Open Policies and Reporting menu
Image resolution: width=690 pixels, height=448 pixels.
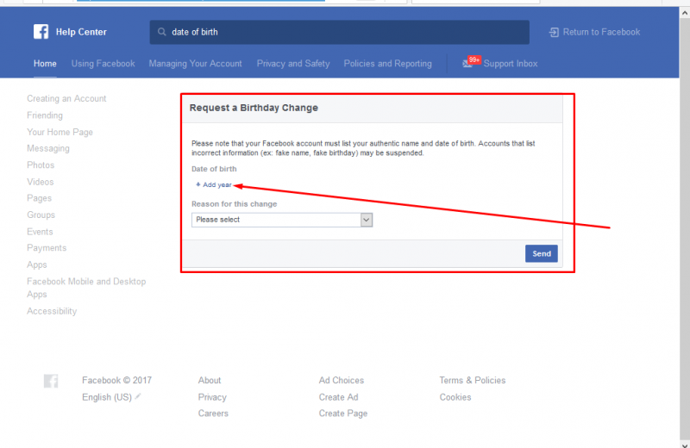point(387,64)
